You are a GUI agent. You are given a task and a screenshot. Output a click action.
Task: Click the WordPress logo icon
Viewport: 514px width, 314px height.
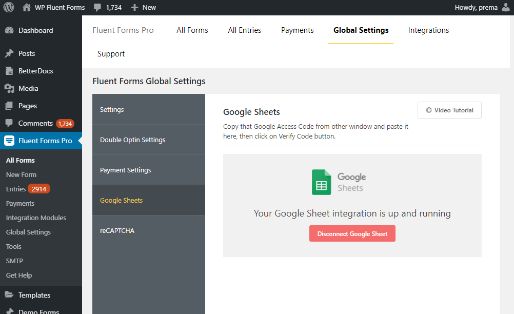tap(9, 7)
